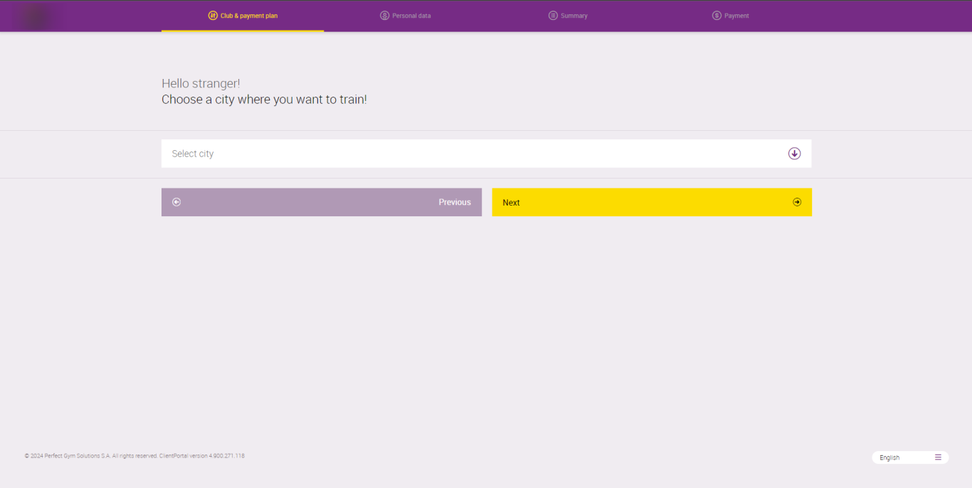The width and height of the screenshot is (972, 488).
Task: Click the left arrow icon on Previous
Action: point(176,202)
